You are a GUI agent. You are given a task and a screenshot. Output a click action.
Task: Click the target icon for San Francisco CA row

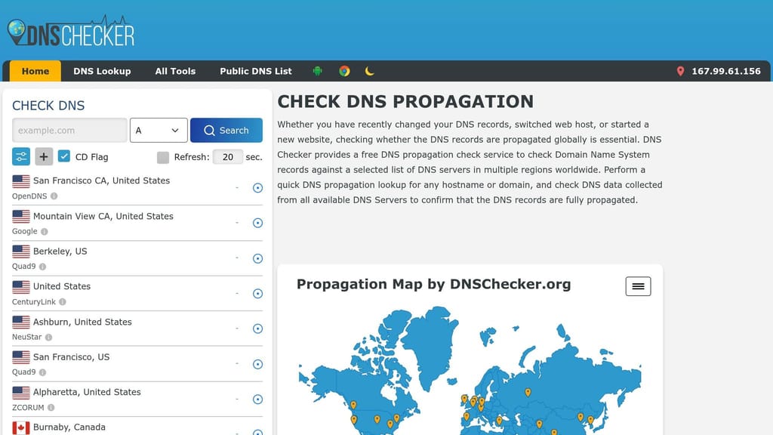click(x=257, y=188)
